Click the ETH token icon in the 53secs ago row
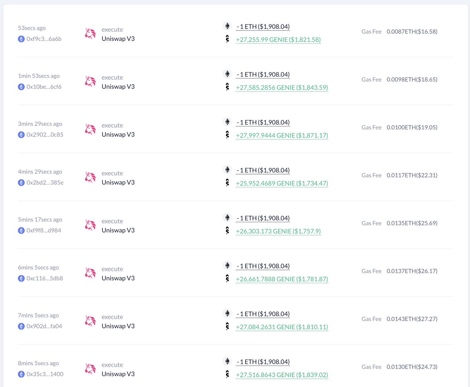Screen dimensions: 470x387 pos(227,26)
